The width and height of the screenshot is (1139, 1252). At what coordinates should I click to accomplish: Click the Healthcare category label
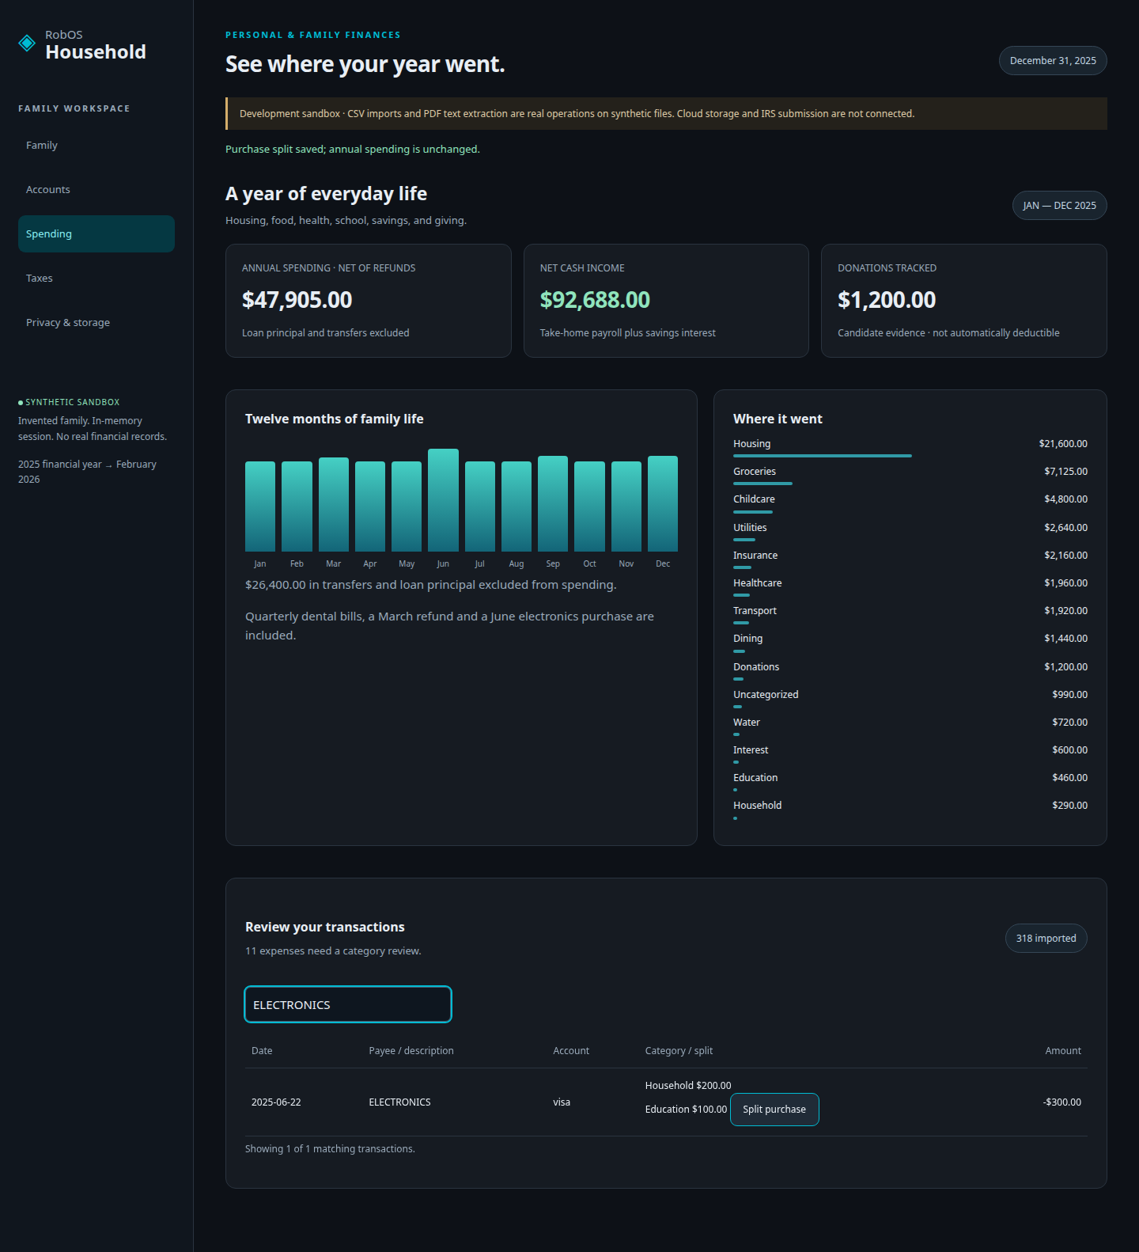click(757, 583)
